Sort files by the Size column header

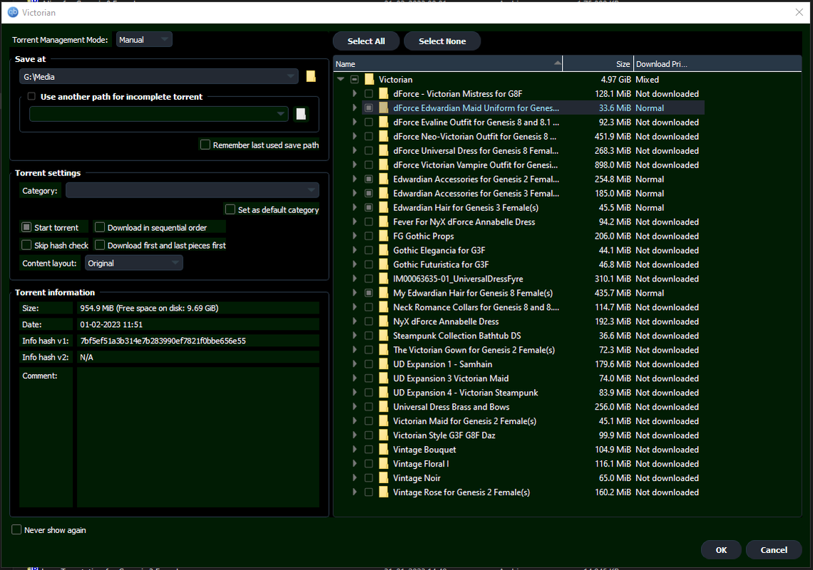click(598, 63)
